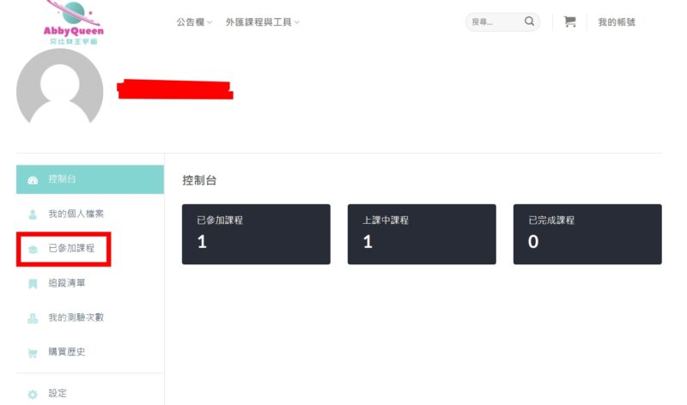Click the search magnifier icon
This screenshot has height=405, width=687.
(529, 21)
